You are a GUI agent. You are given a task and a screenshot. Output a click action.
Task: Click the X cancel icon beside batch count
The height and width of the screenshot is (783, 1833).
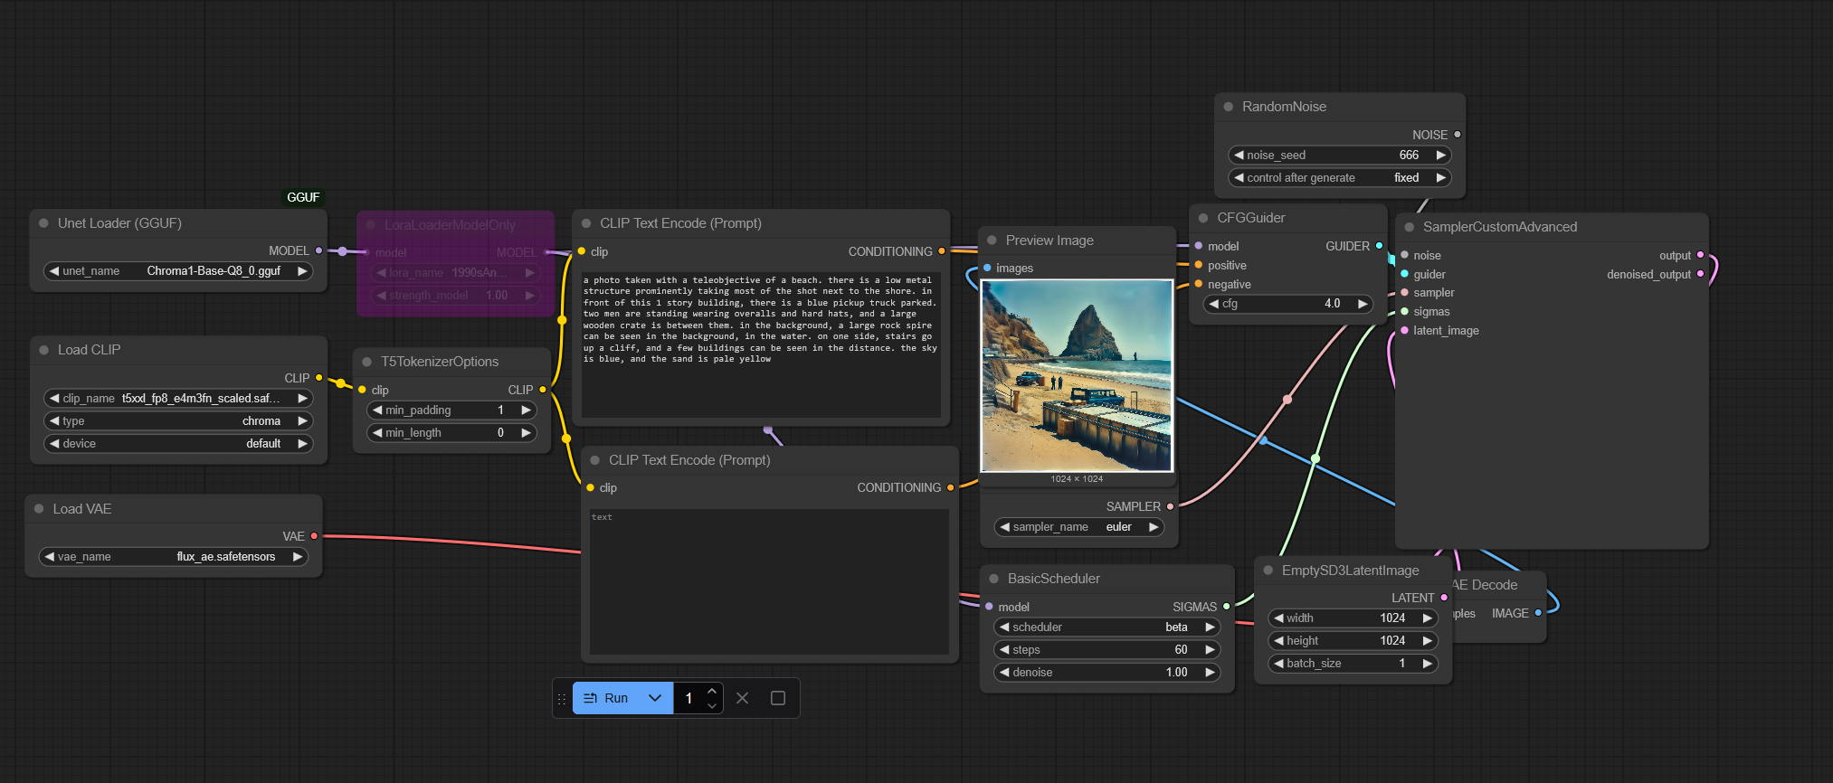pos(742,698)
